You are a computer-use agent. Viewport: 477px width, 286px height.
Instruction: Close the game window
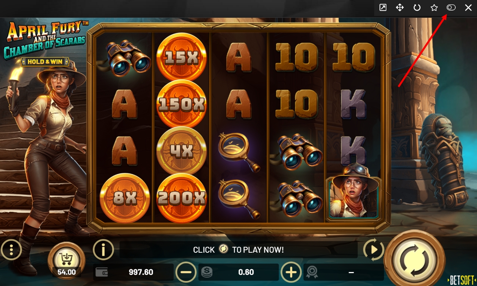click(x=468, y=8)
